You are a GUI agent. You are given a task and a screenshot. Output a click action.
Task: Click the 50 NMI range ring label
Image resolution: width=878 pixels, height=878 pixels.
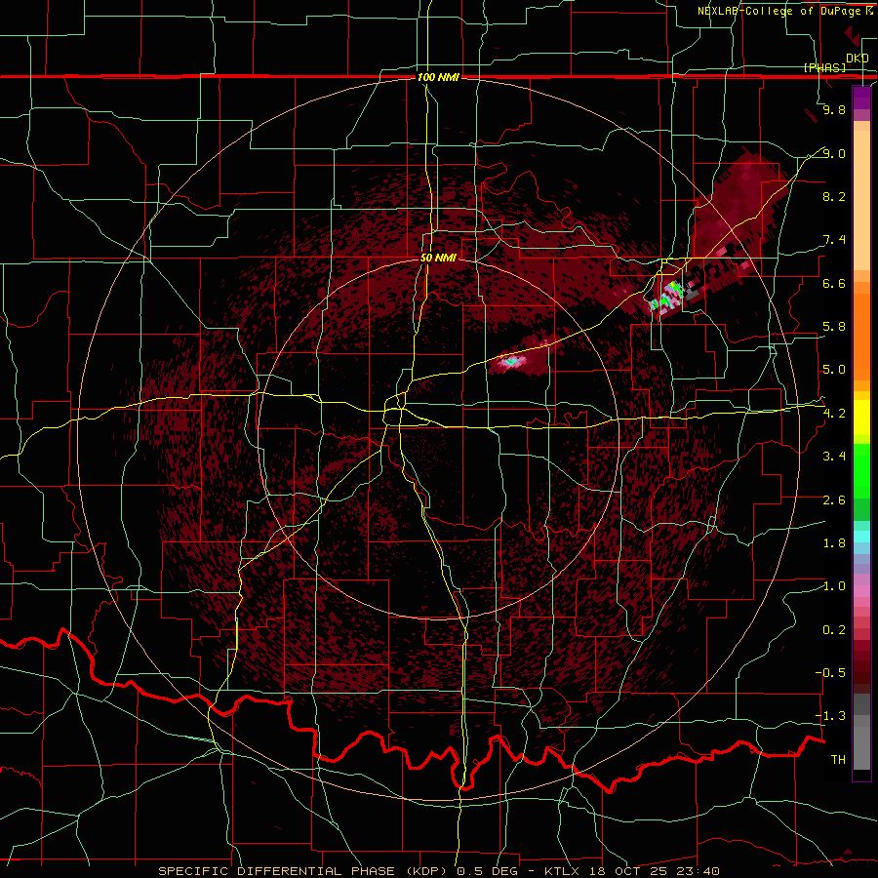[x=438, y=258]
